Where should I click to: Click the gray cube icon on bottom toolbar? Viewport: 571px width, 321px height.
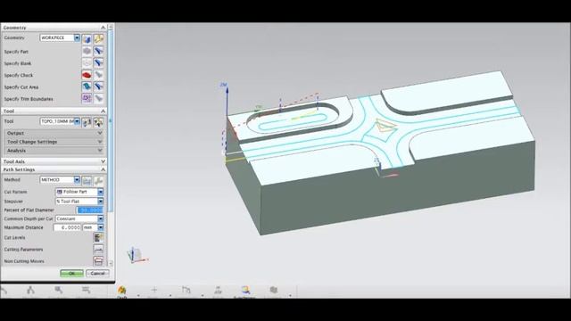coord(274,290)
